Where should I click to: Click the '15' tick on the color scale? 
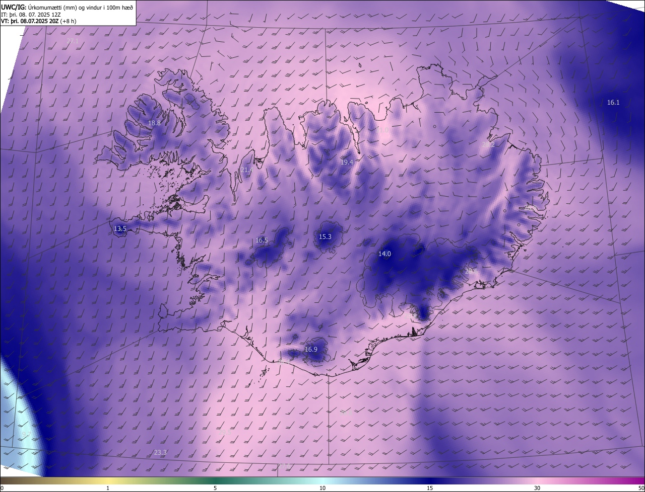pyautogui.click(x=430, y=488)
